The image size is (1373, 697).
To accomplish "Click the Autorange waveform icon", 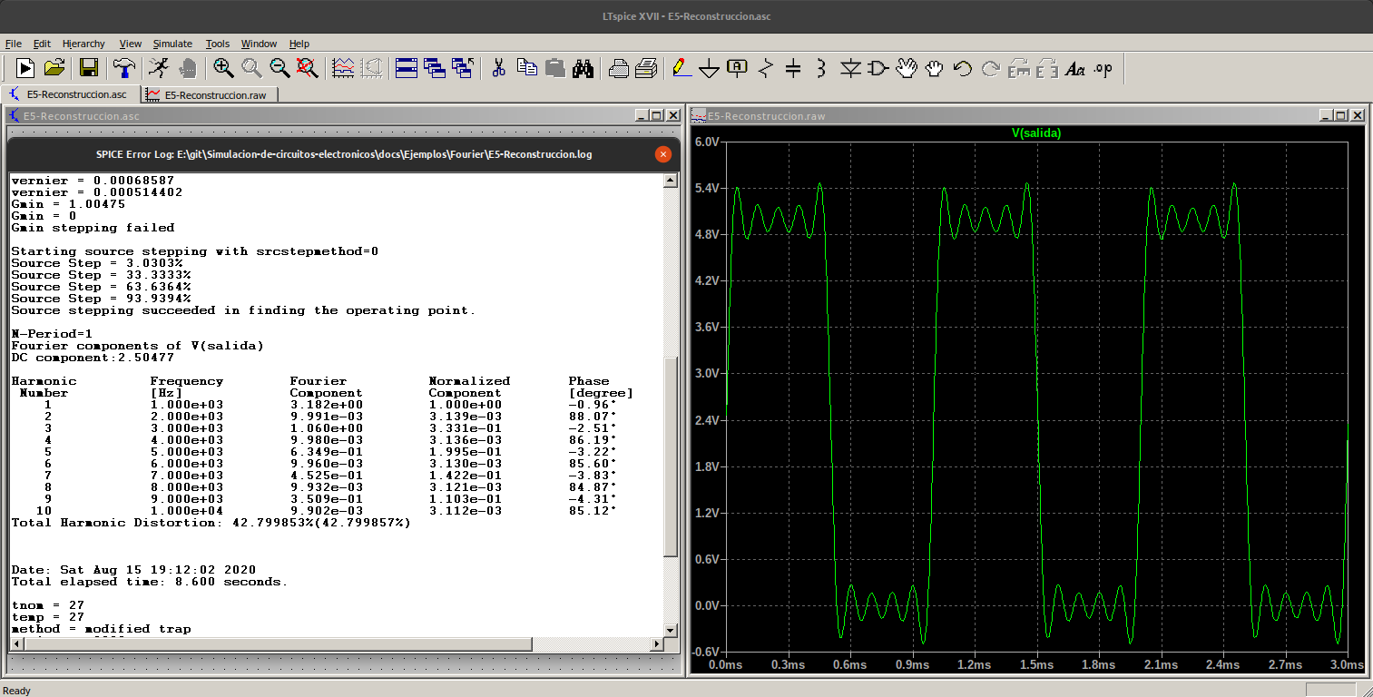I will (x=343, y=67).
